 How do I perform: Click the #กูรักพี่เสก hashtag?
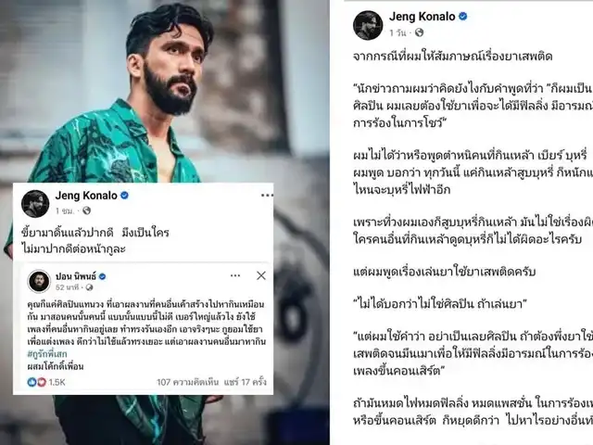click(x=47, y=354)
